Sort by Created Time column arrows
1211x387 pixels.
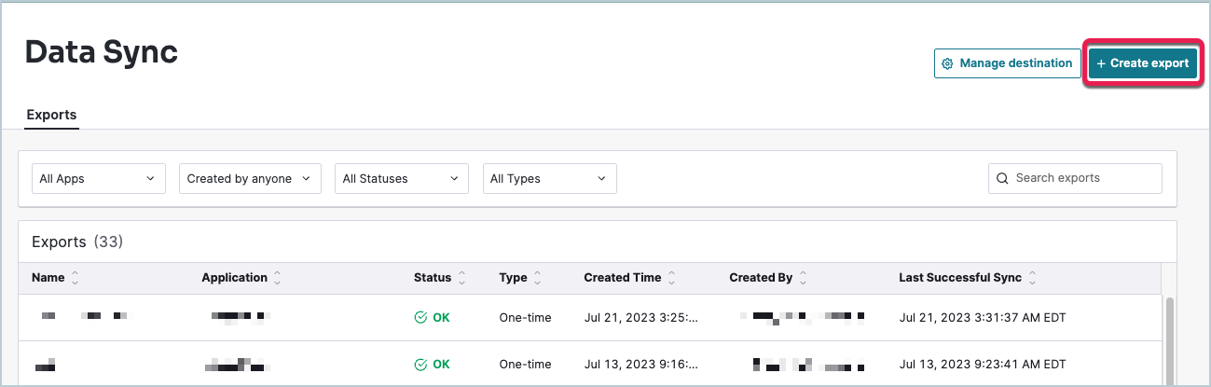[671, 278]
